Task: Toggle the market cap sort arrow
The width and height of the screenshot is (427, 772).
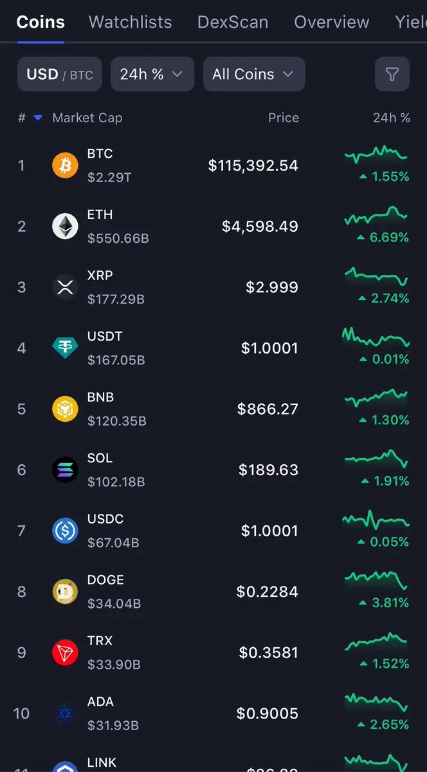Action: pos(38,118)
